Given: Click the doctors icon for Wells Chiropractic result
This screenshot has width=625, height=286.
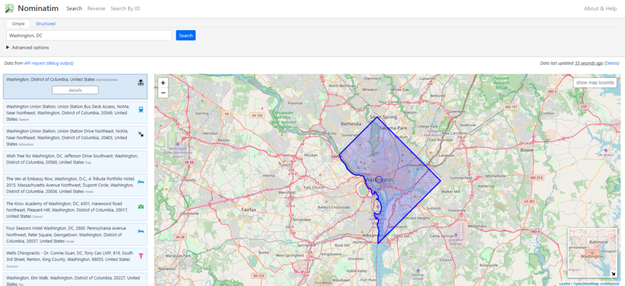Looking at the screenshot, I should pyautogui.click(x=141, y=256).
